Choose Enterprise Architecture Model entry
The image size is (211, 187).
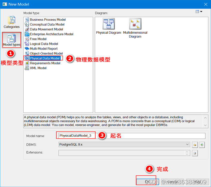(x=51, y=34)
